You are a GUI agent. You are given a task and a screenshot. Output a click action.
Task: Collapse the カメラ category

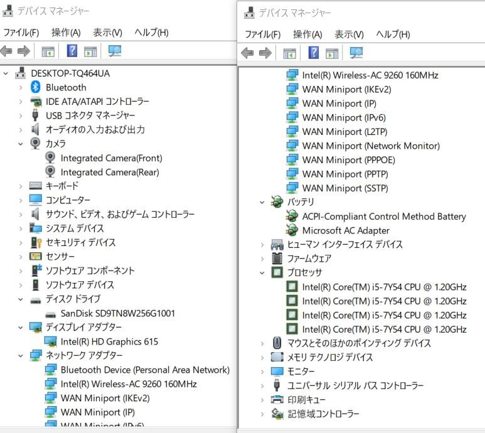click(x=21, y=144)
